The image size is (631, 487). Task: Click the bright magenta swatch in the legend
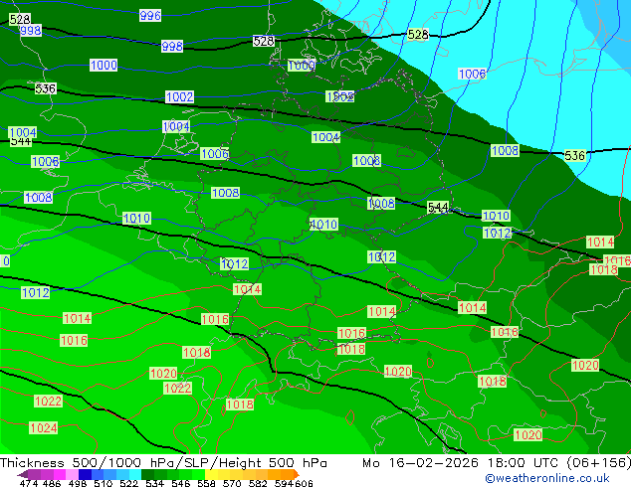click(60, 474)
